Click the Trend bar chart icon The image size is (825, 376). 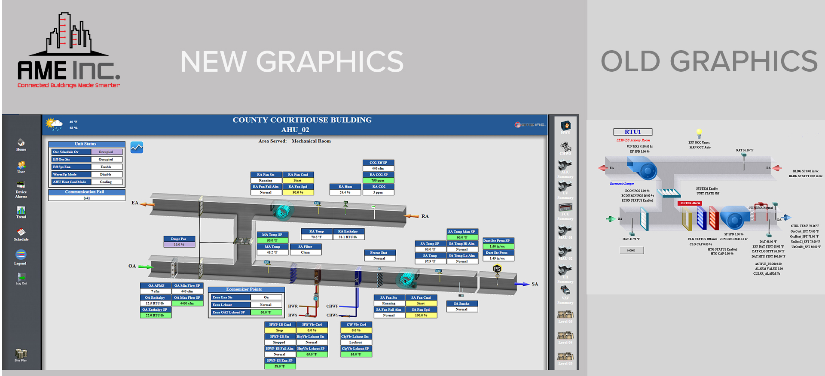pyautogui.click(x=21, y=210)
